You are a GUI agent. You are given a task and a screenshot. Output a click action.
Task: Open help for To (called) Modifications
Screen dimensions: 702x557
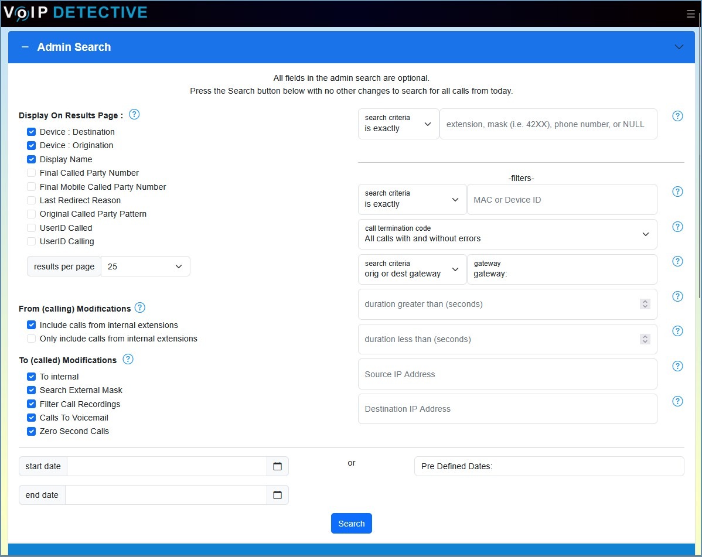pyautogui.click(x=128, y=360)
